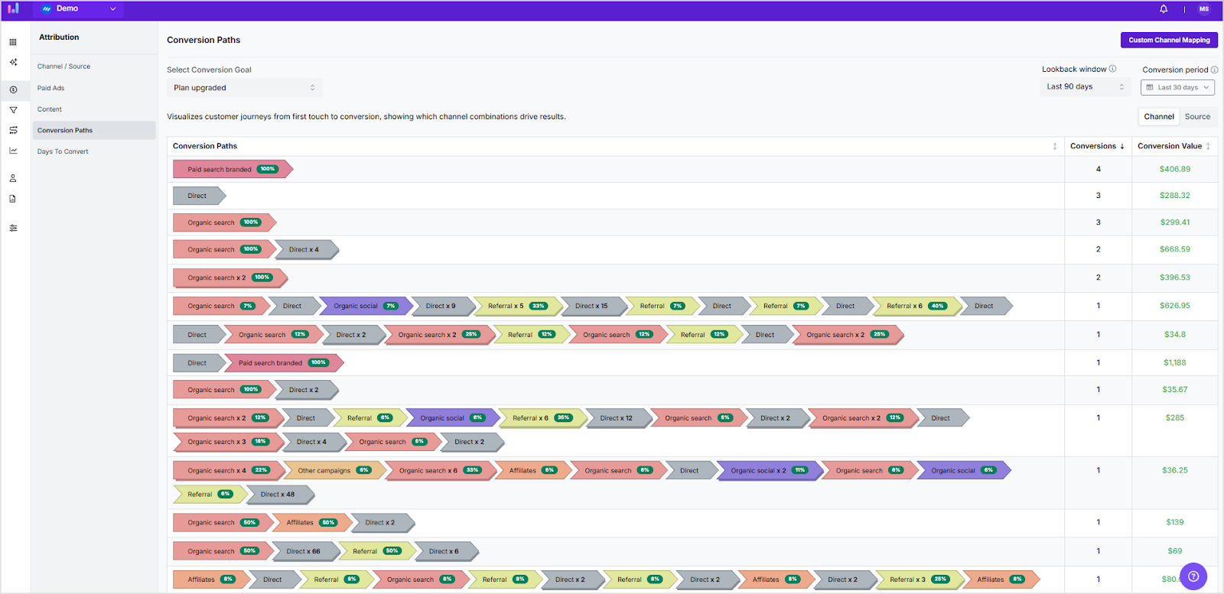Click the blue Demo workspace logo icon
Image resolution: width=1224 pixels, height=594 pixels.
[47, 9]
